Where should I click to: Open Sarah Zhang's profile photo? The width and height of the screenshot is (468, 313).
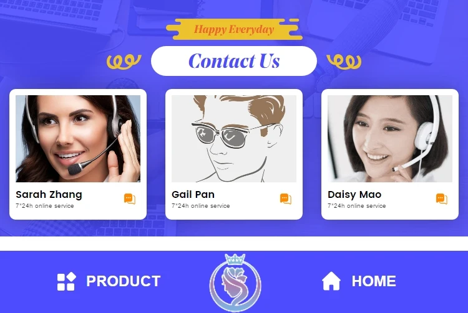(x=78, y=139)
